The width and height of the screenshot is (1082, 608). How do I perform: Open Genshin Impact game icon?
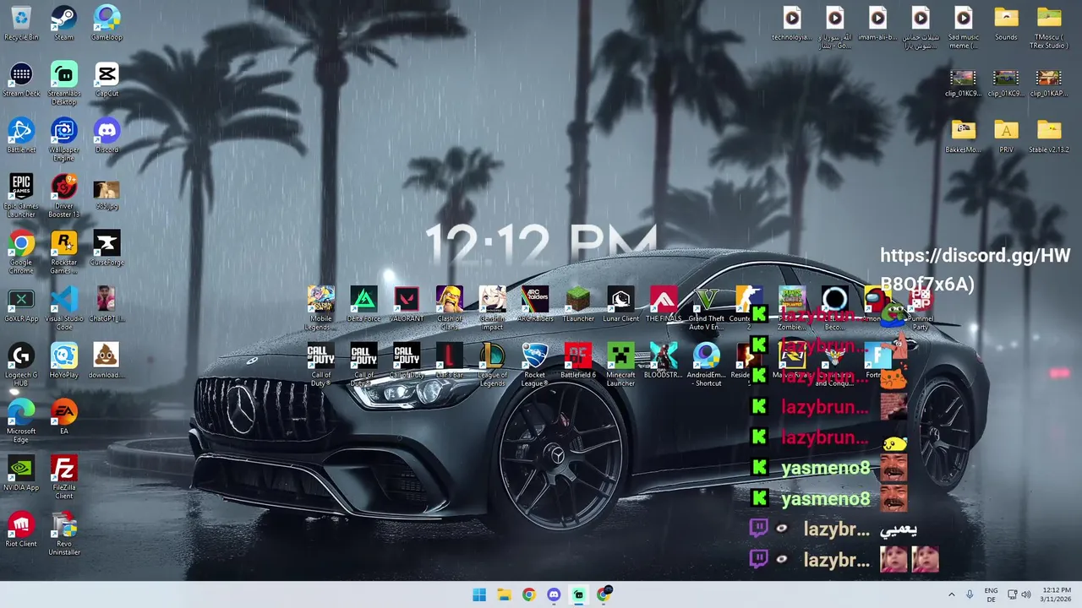(x=492, y=308)
